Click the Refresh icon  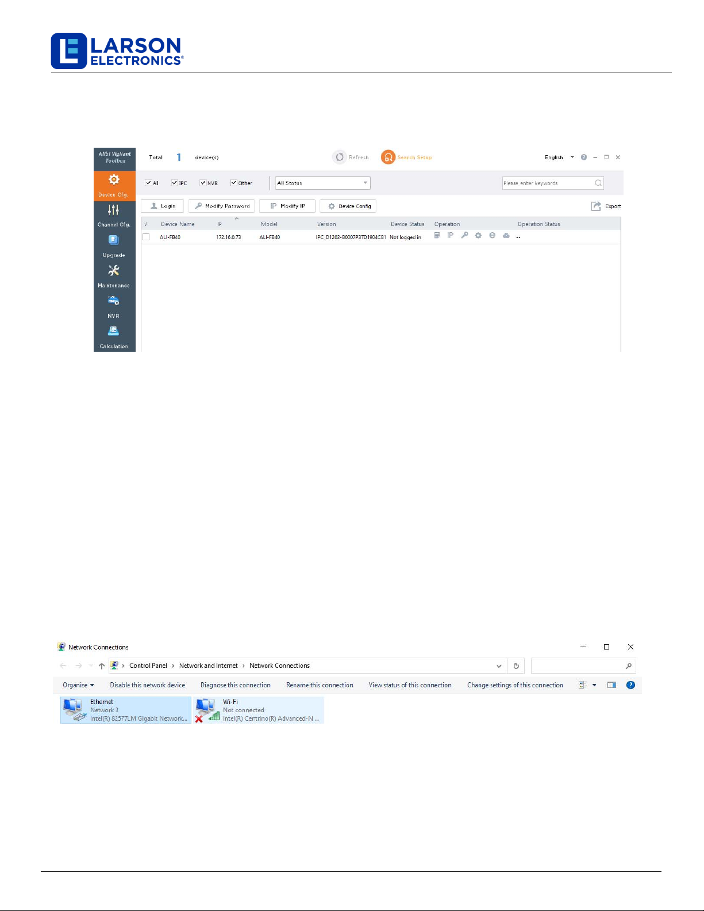[340, 157]
